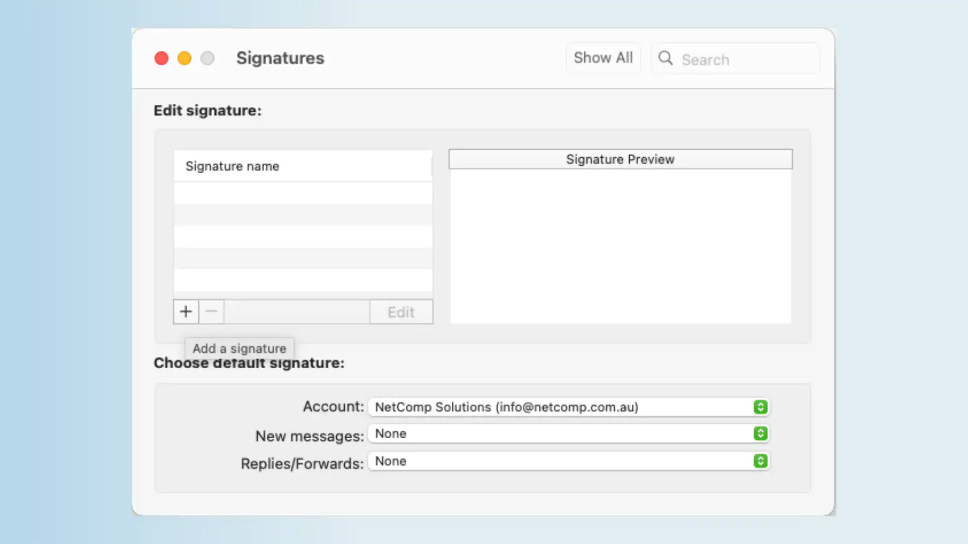Add a new signature with the plus icon
968x544 pixels.
click(x=186, y=311)
